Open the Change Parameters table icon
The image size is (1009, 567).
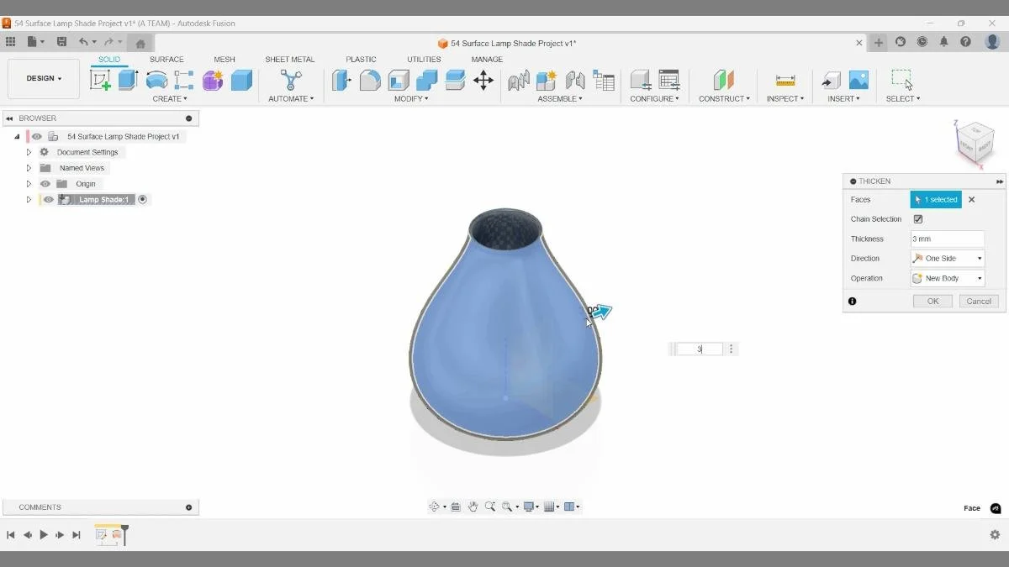click(602, 80)
